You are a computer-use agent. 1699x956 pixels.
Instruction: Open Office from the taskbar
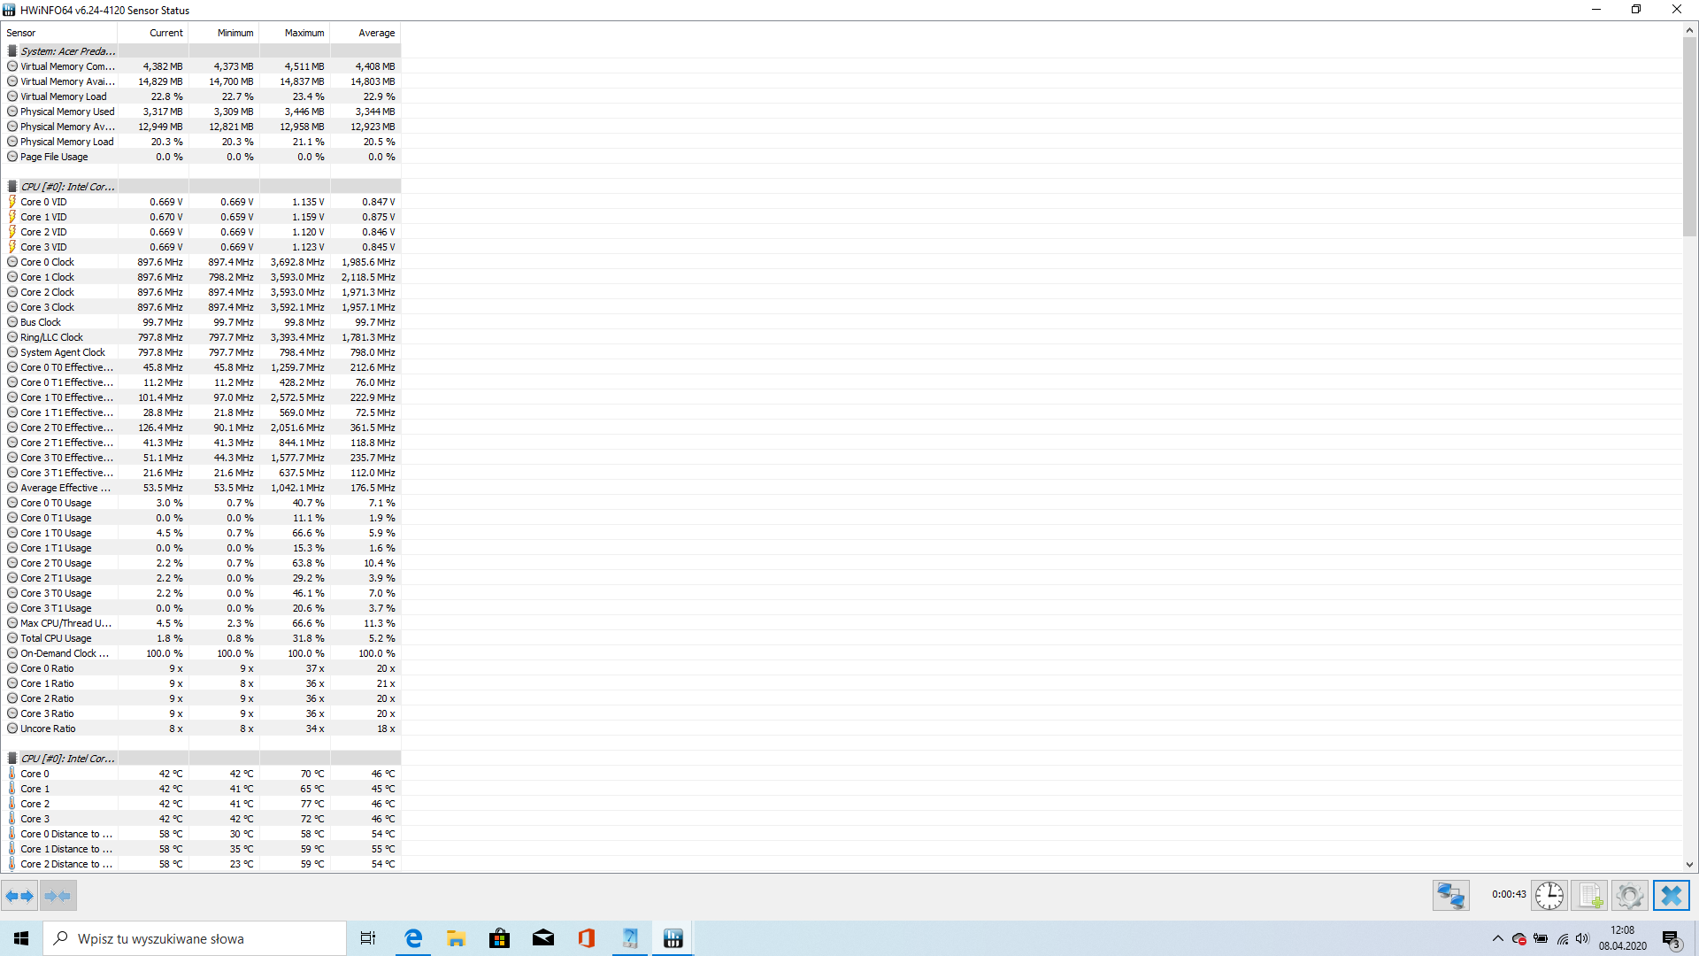[x=587, y=938]
